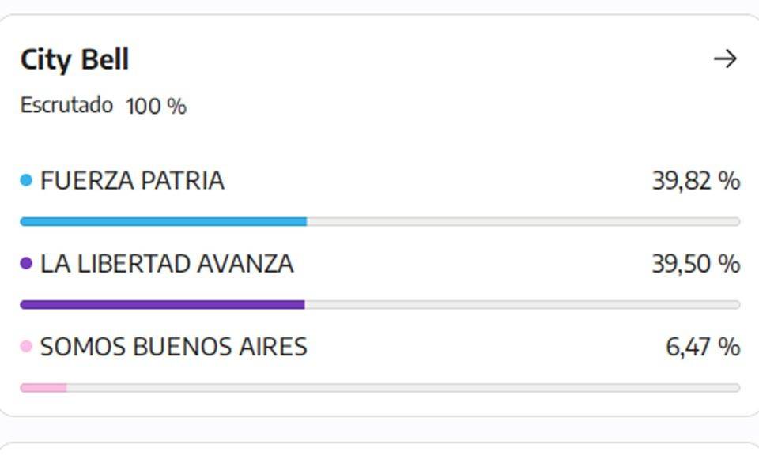Click the purple dot beside LA LIBERTAD AVANZA
This screenshot has width=759, height=474.
coord(26,264)
